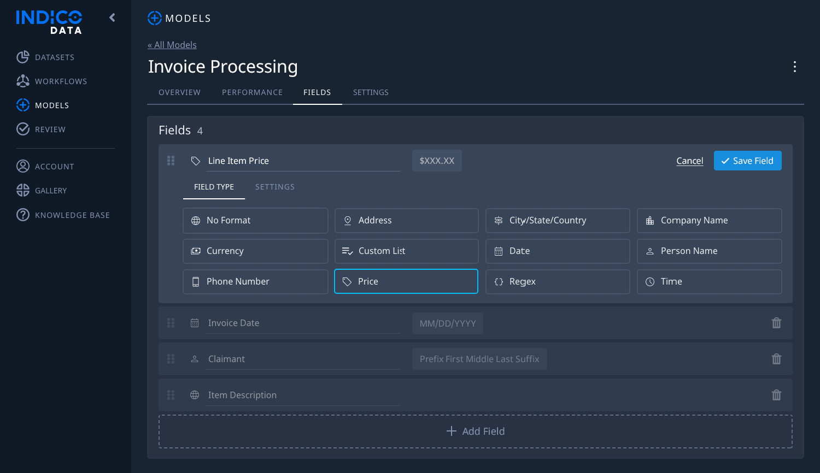
Task: Go back via the All Models link
Action: (x=172, y=45)
